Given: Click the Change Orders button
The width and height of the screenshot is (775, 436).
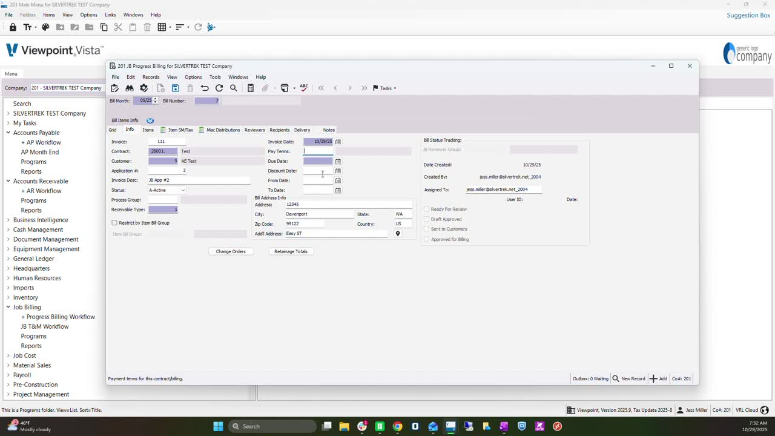Looking at the screenshot, I should coord(231,251).
